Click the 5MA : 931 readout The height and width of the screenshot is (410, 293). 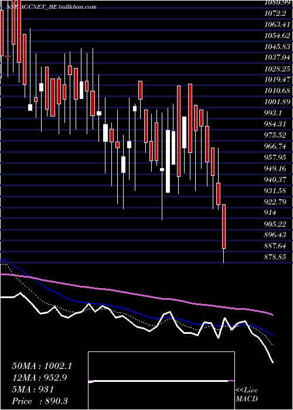[x=33, y=389]
